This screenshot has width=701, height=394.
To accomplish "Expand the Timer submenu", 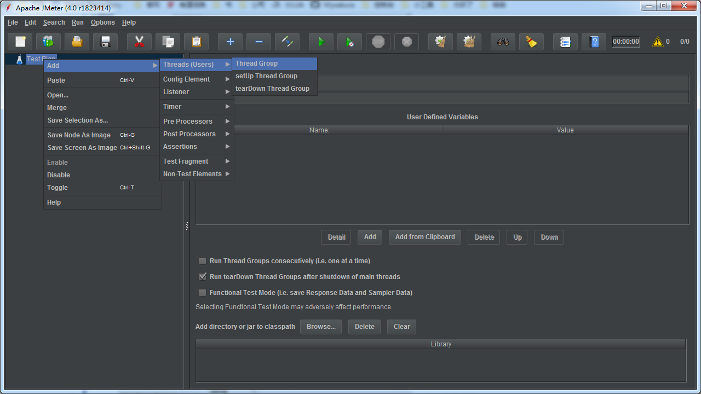I will click(197, 107).
